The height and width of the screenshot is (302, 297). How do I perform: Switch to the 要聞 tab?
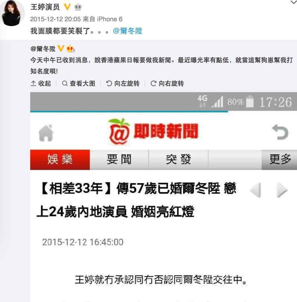(x=119, y=159)
